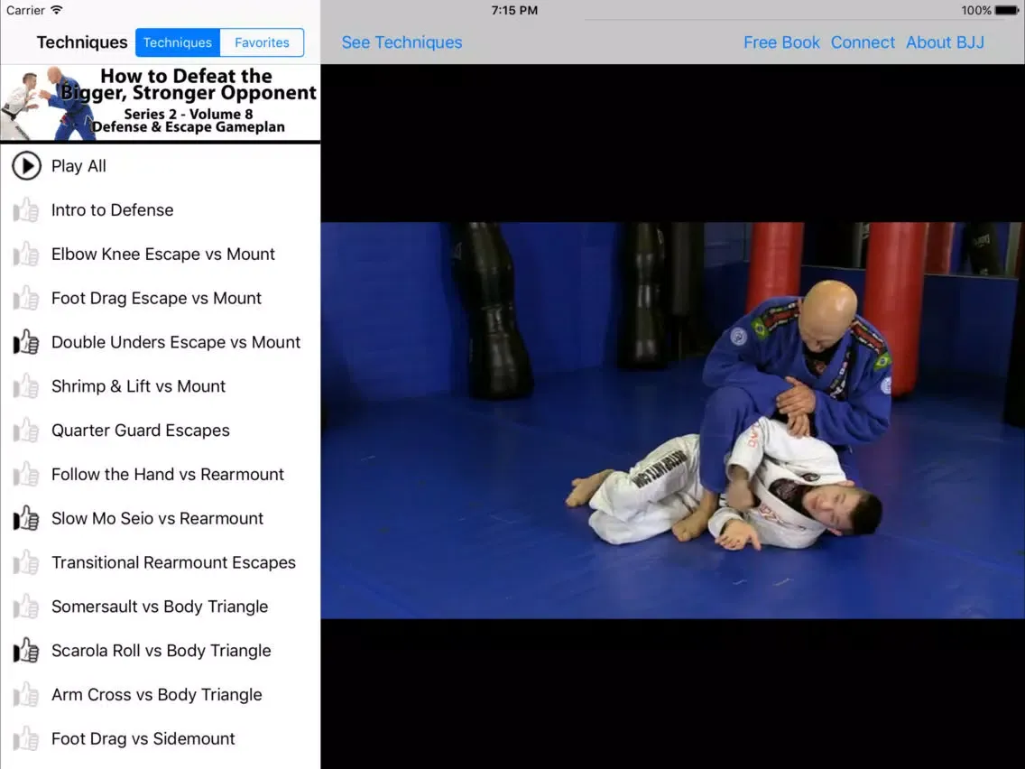Remove thumbs-up on Slow Mo Seio vs Rearmount
Viewport: 1025px width, 769px height.
26,519
